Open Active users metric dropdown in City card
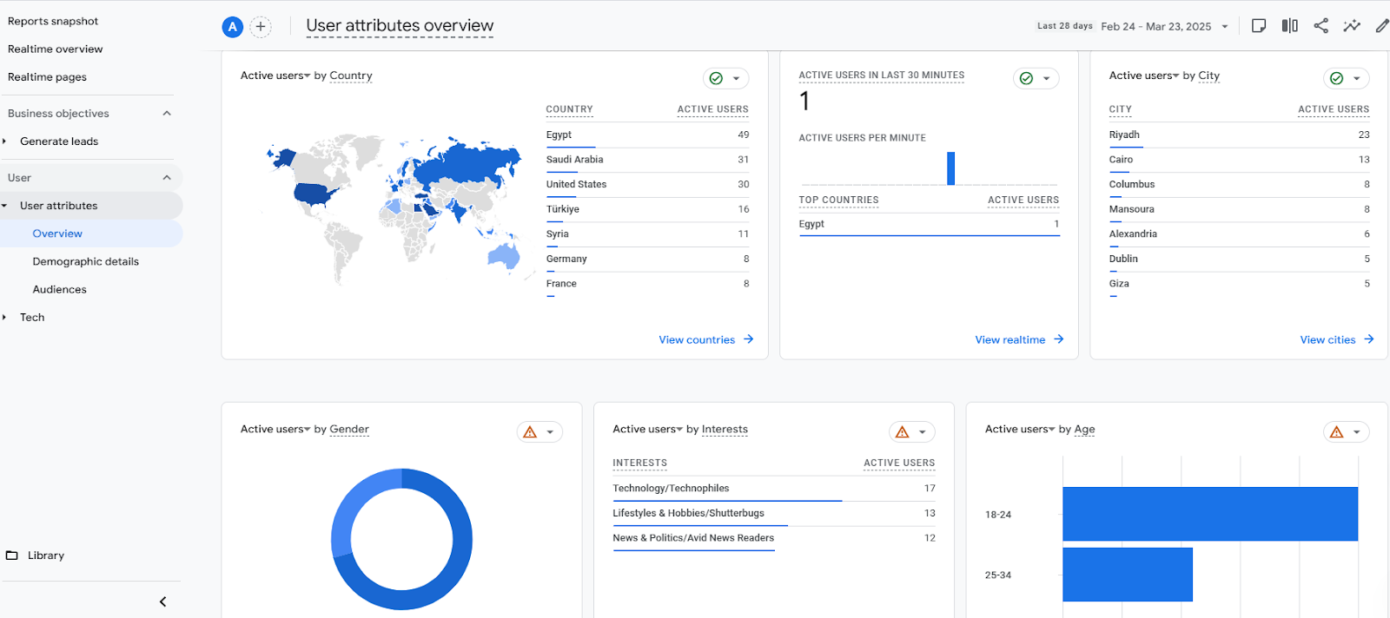 (x=1144, y=76)
